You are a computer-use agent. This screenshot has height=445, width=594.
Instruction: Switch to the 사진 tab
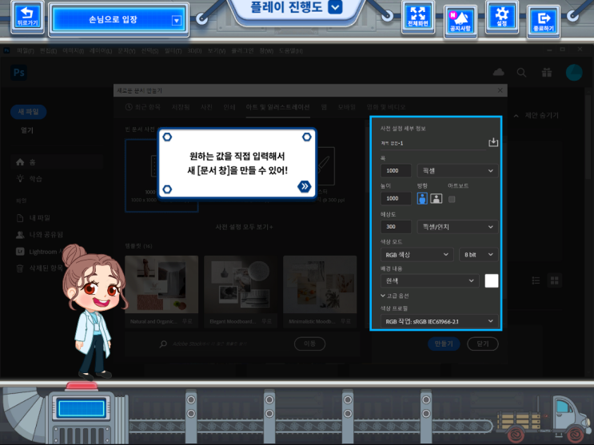(206, 107)
